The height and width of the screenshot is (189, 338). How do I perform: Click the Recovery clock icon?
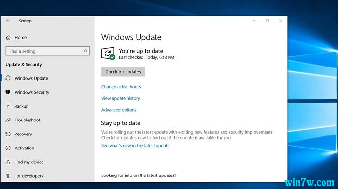8,134
